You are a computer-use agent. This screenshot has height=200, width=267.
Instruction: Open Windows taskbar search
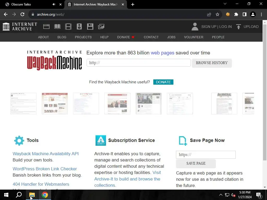pos(19,195)
